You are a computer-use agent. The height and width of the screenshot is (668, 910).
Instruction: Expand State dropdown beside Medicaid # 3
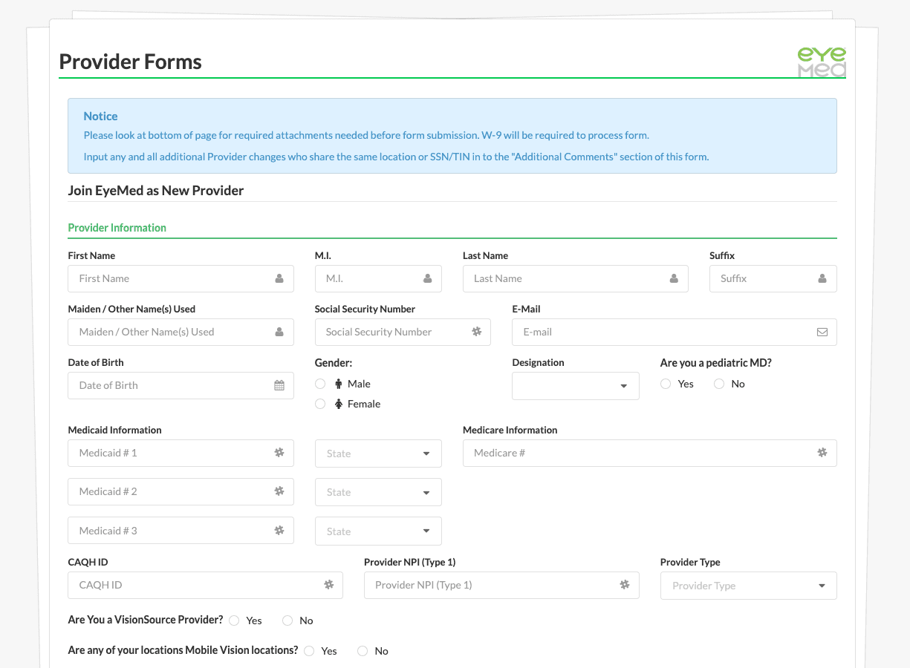tap(378, 531)
